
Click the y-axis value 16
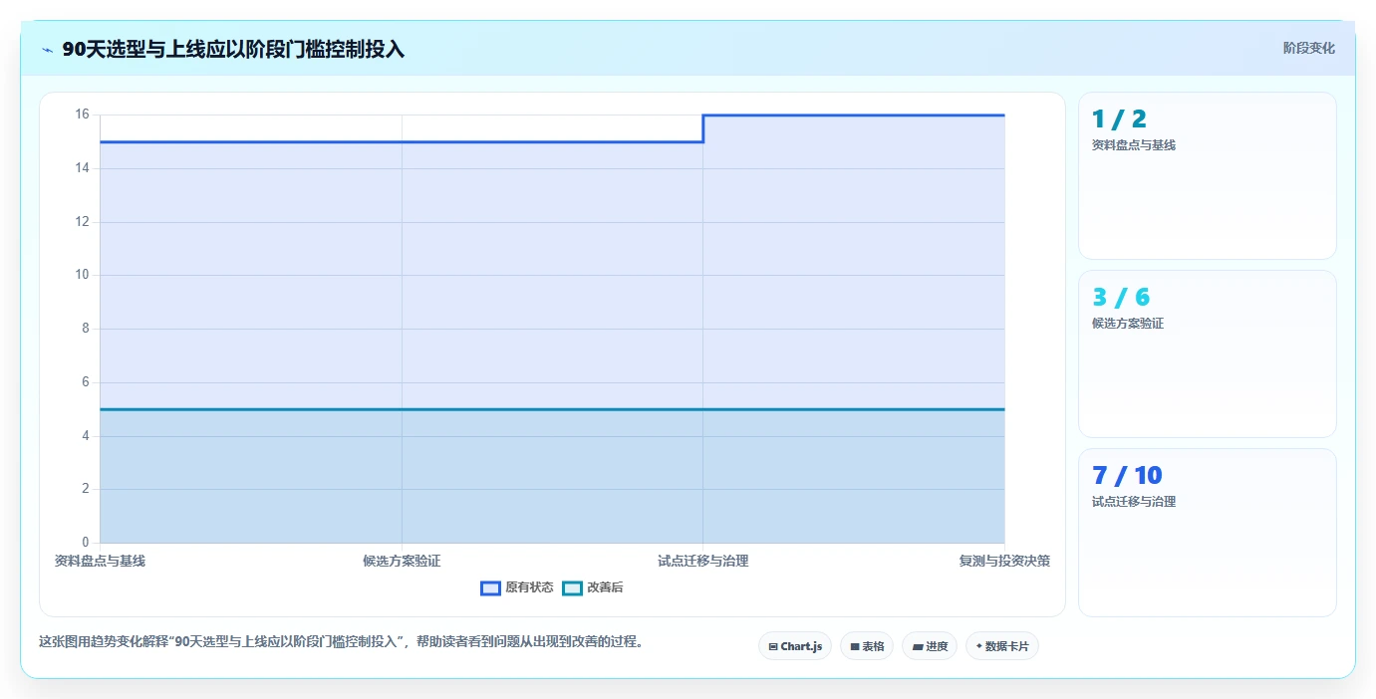tap(82, 115)
